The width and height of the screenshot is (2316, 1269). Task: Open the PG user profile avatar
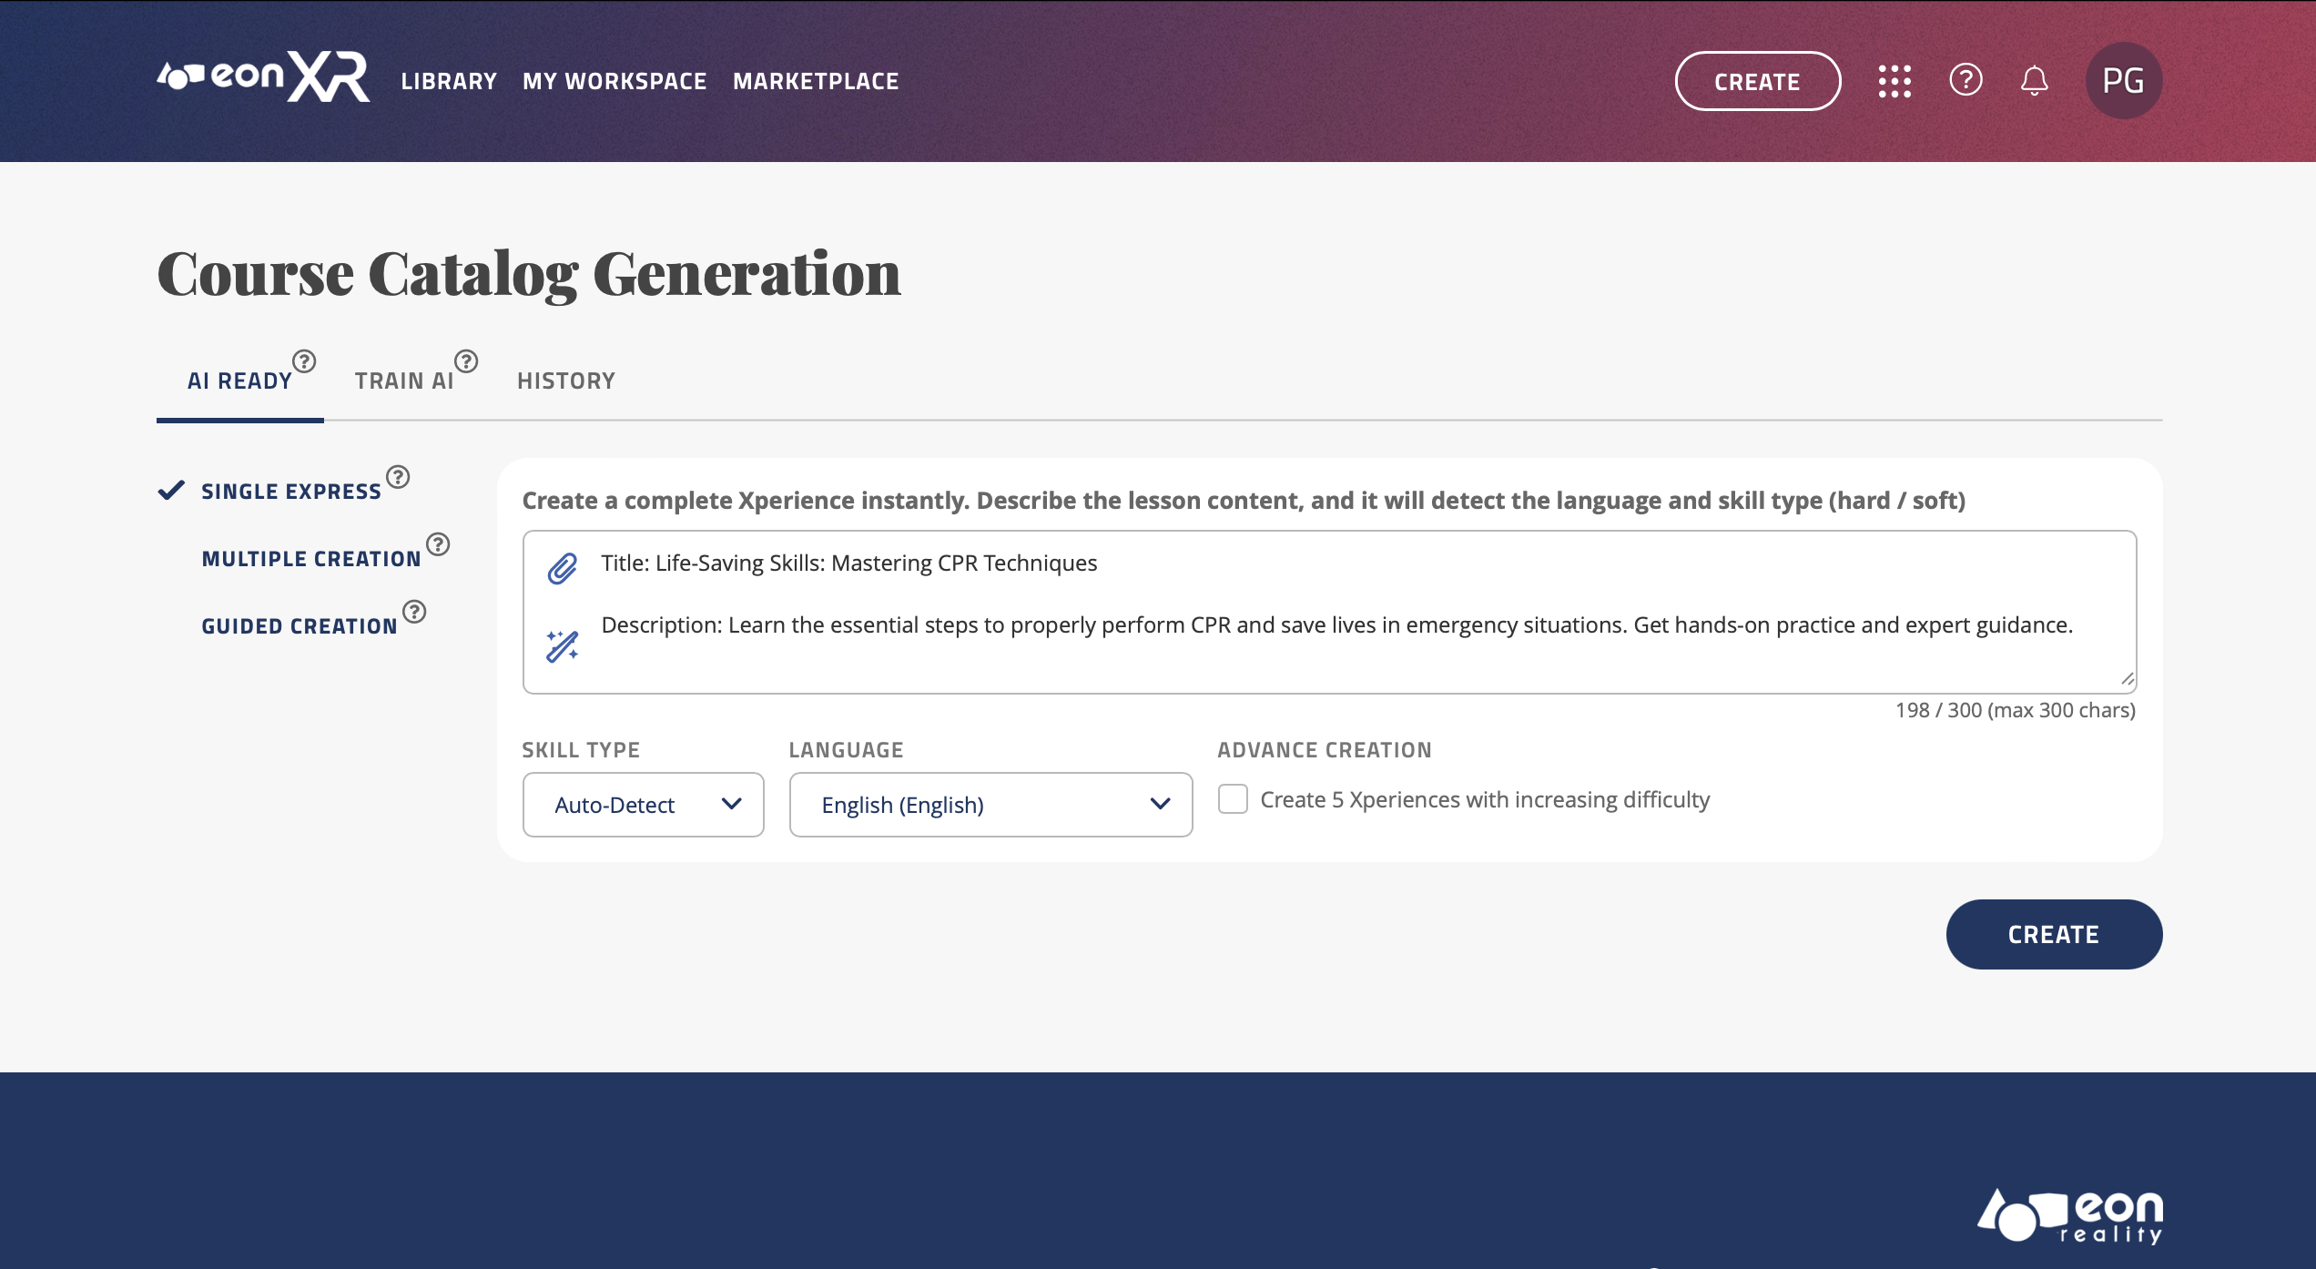click(x=2123, y=81)
